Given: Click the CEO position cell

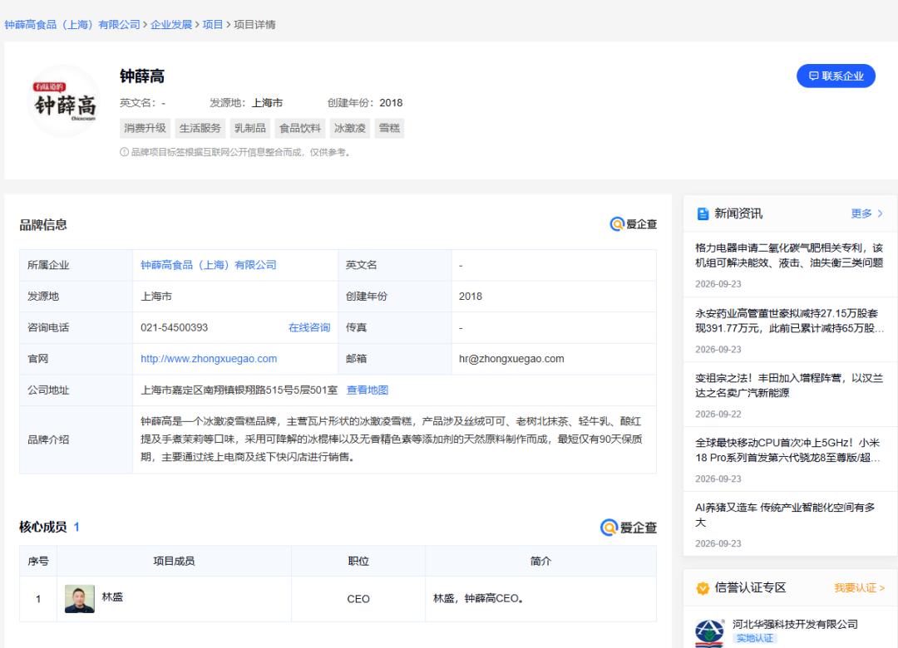Looking at the screenshot, I should pyautogui.click(x=358, y=599).
